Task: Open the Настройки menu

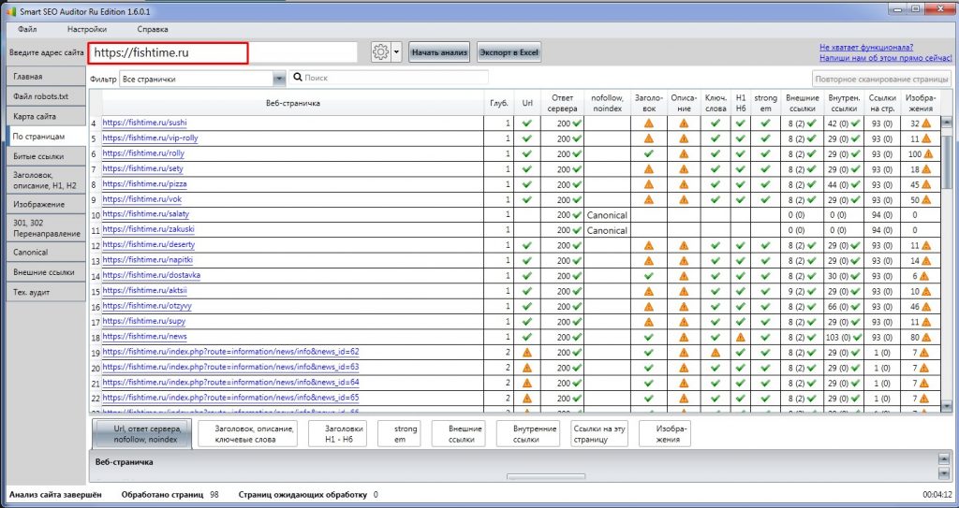Action: point(87,29)
